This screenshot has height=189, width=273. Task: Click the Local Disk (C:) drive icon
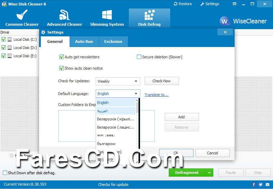[10, 39]
